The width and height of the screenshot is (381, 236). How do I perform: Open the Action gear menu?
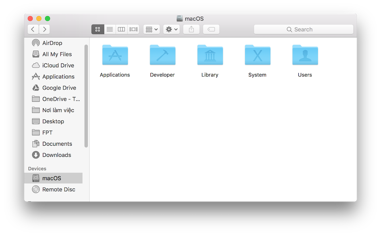(x=171, y=29)
